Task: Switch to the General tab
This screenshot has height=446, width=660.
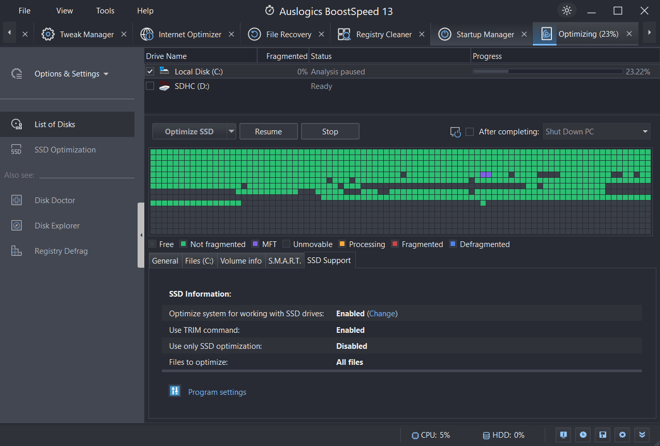Action: pyautogui.click(x=166, y=261)
